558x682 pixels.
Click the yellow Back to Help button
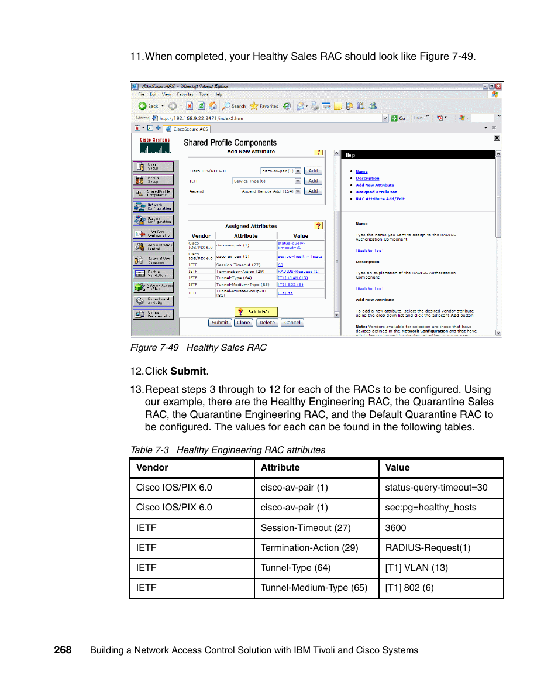[x=256, y=312]
